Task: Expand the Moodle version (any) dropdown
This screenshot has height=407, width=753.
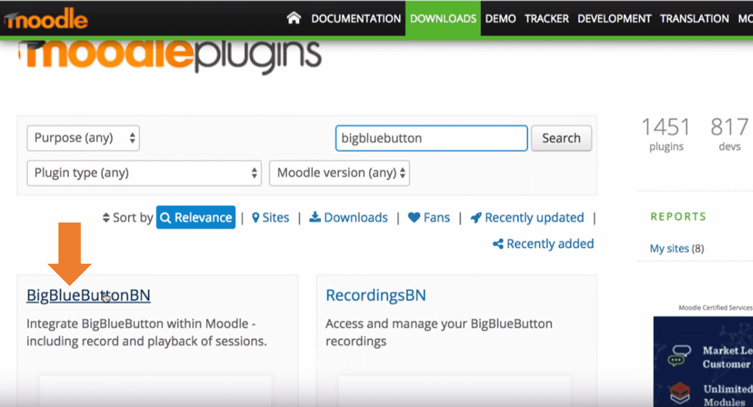Action: tap(339, 173)
